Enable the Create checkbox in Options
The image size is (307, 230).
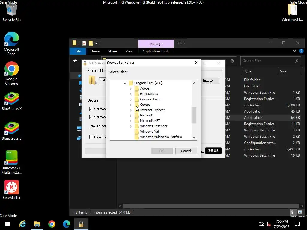pyautogui.click(x=91, y=137)
